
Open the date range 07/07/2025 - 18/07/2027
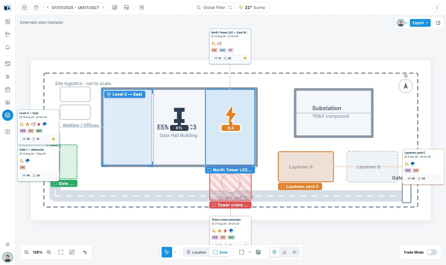[x=75, y=8]
